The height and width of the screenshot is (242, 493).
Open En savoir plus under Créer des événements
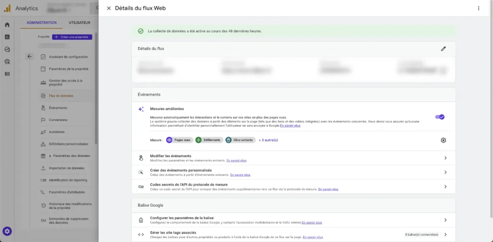(240, 175)
